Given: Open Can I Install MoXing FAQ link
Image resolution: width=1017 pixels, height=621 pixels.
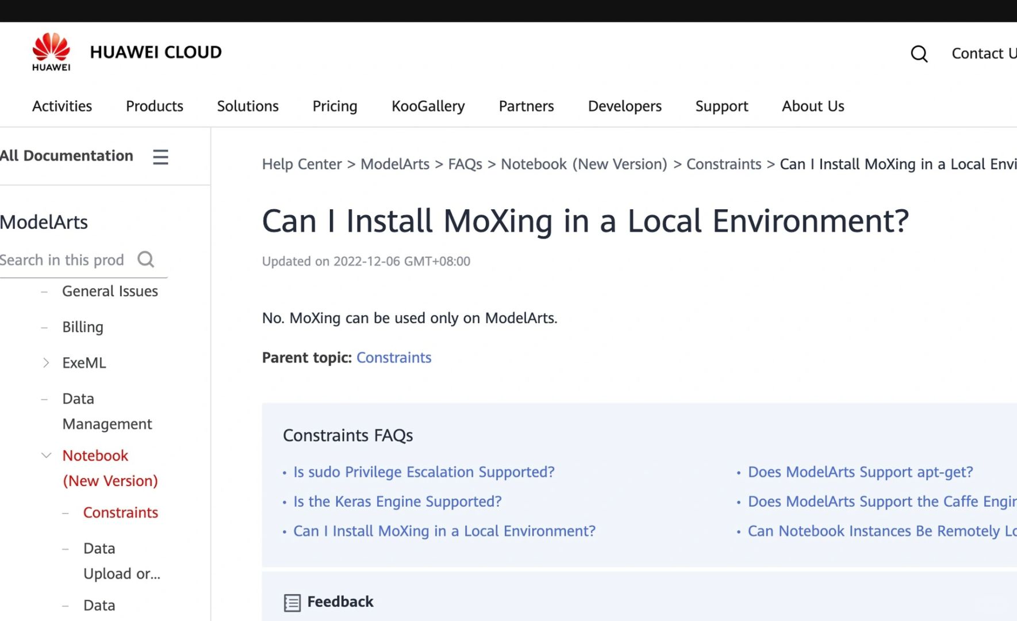Looking at the screenshot, I should pos(444,531).
